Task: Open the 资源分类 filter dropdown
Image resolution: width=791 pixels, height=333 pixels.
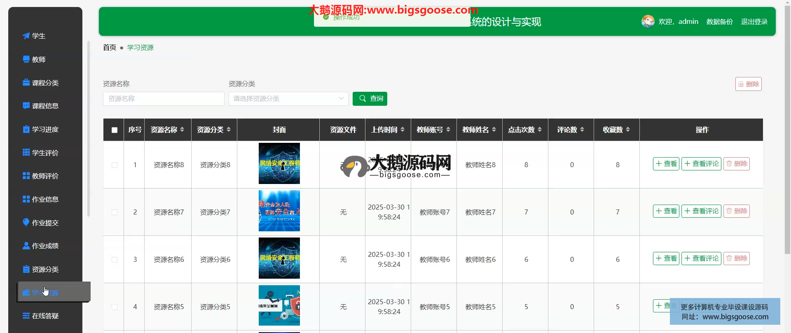Action: 288,99
